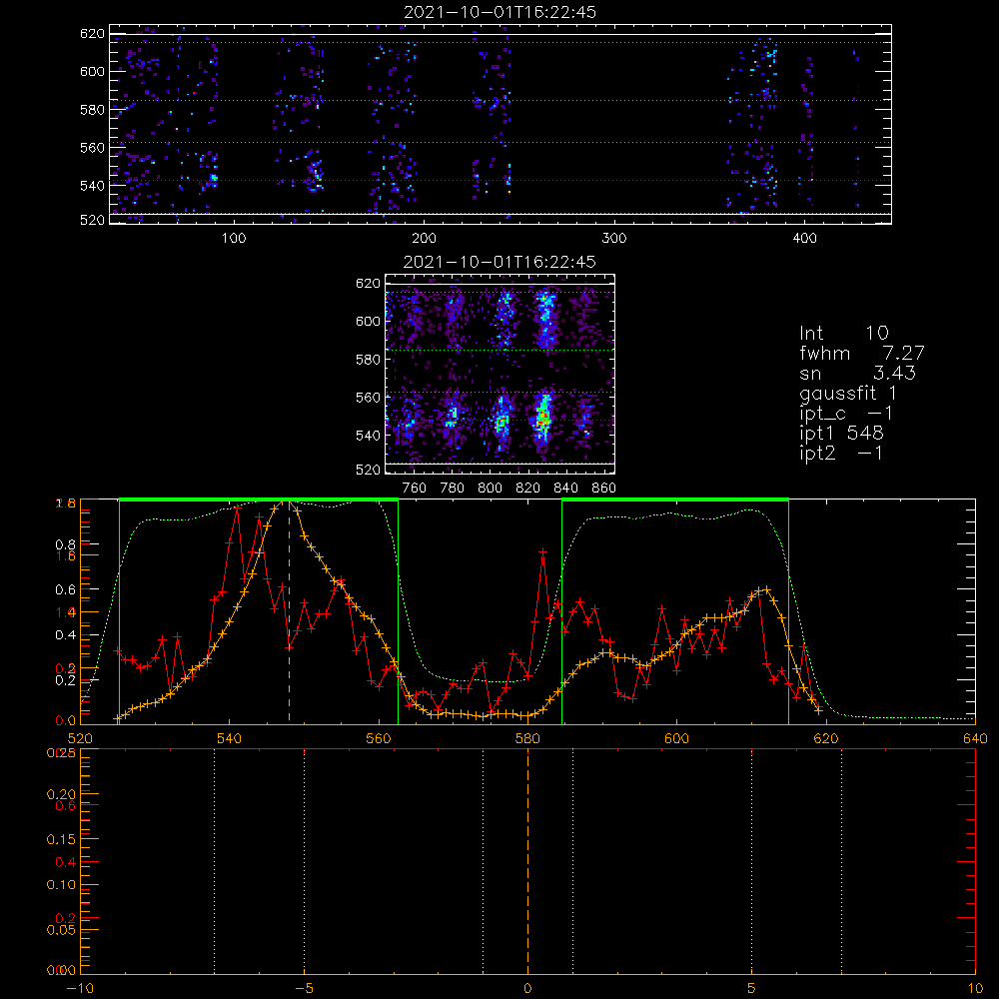Click green bar above the 600 profile window
Viewport: 999px width, 999px height.
[x=675, y=499]
